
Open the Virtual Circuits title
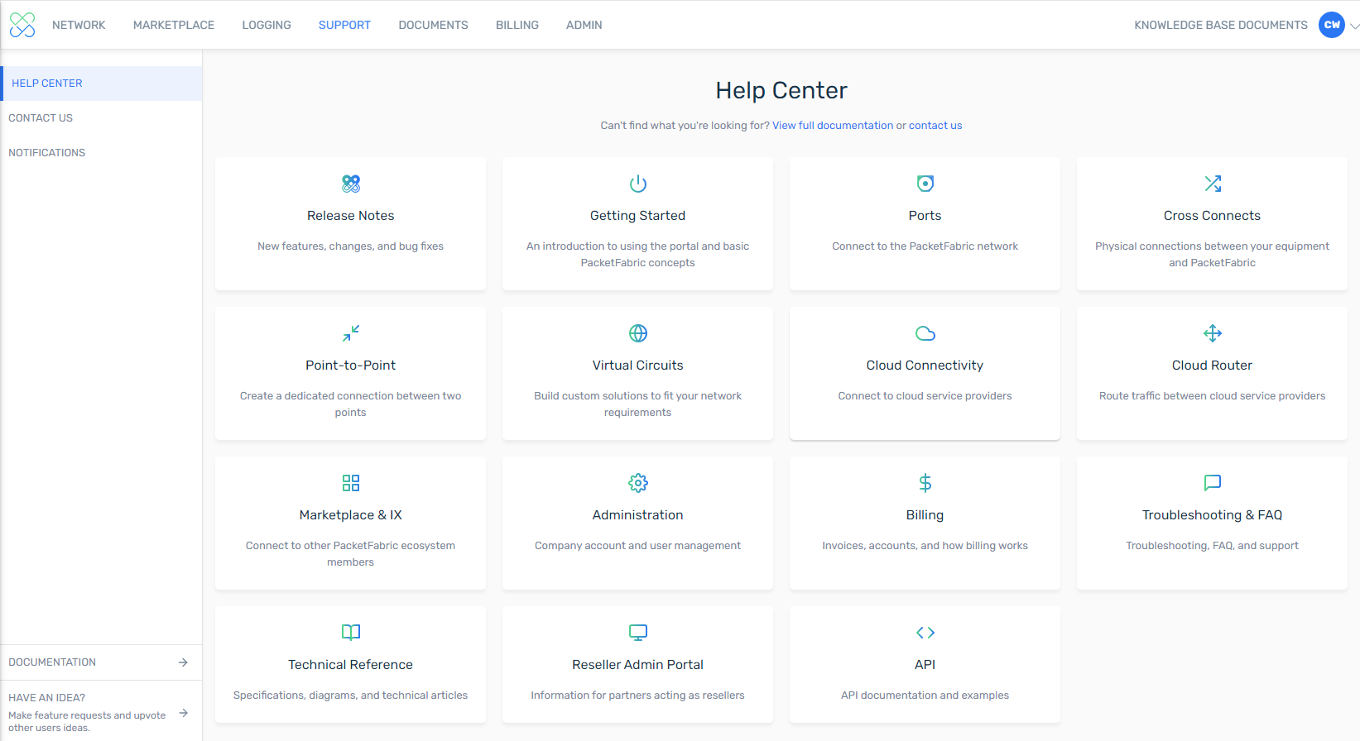click(x=638, y=366)
